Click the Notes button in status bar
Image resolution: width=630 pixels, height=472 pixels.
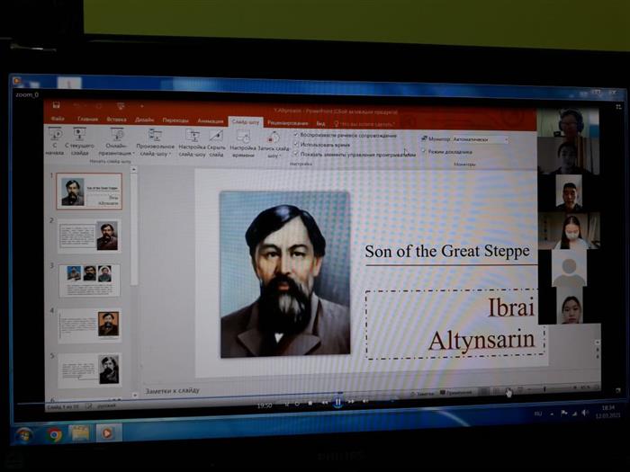click(x=421, y=393)
